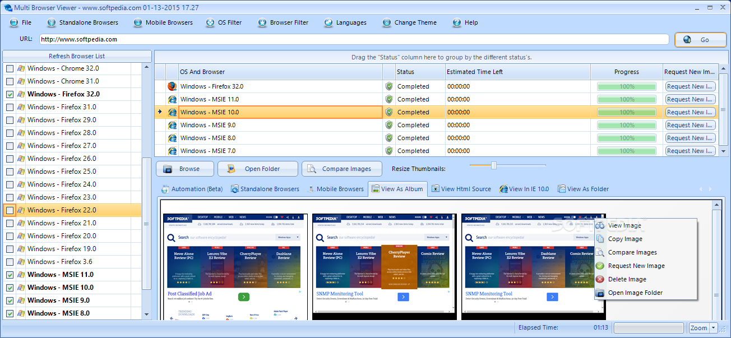The image size is (731, 338).
Task: Open the Automation (Beta) tab
Action: 192,189
